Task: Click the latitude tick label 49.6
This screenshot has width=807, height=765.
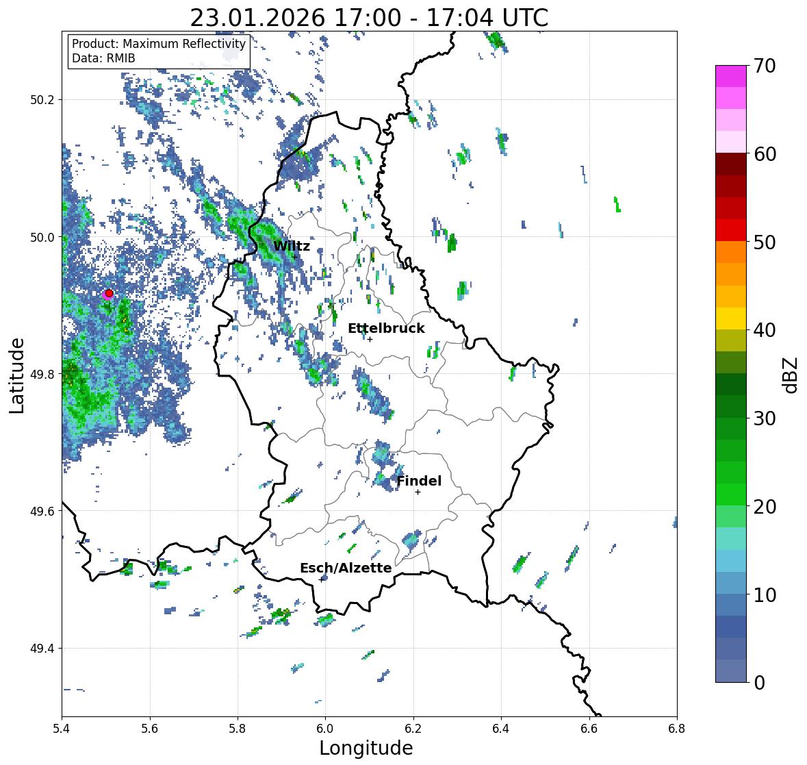Action: point(42,511)
